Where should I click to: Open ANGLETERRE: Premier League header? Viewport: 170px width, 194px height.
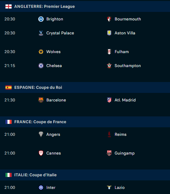tap(85, 6)
